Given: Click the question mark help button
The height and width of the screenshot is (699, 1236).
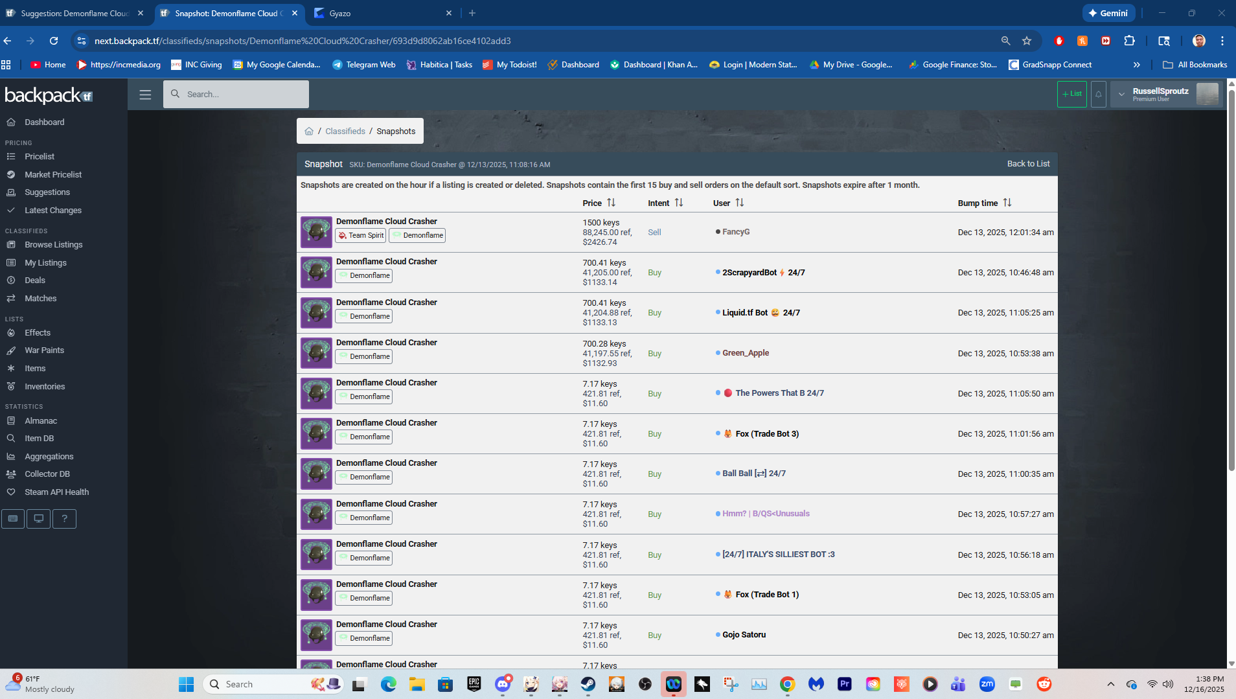Looking at the screenshot, I should (x=64, y=518).
